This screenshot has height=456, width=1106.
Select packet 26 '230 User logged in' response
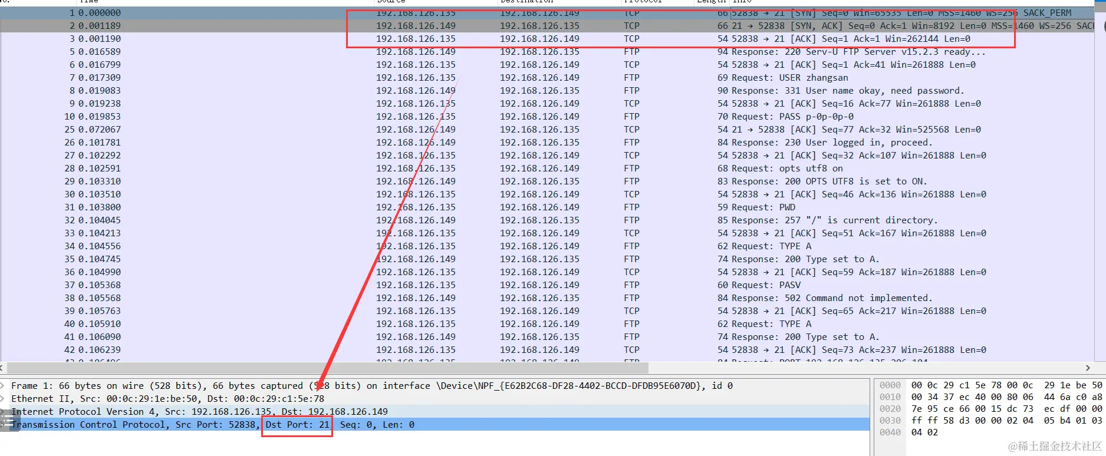coord(548,143)
